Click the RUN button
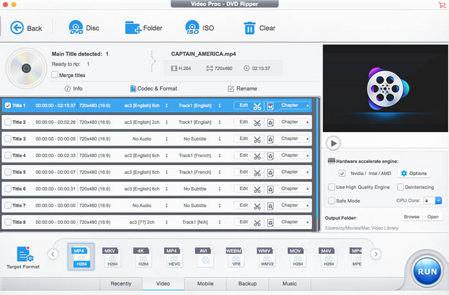The image size is (449, 295). click(x=427, y=271)
